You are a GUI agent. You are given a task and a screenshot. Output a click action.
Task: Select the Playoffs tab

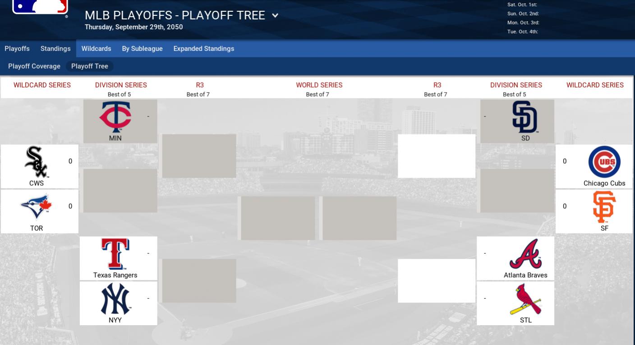coord(17,49)
